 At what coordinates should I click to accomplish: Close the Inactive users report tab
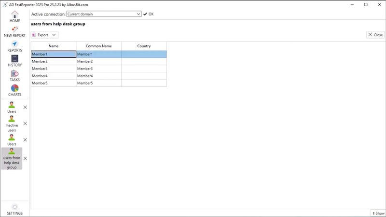point(25,123)
